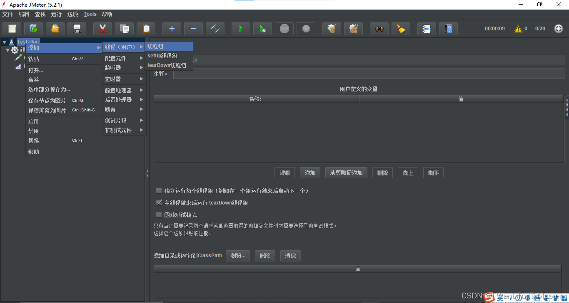Viewport: 569px width, 303px height.
Task: Open Search with binoculars icon
Action: (379, 29)
